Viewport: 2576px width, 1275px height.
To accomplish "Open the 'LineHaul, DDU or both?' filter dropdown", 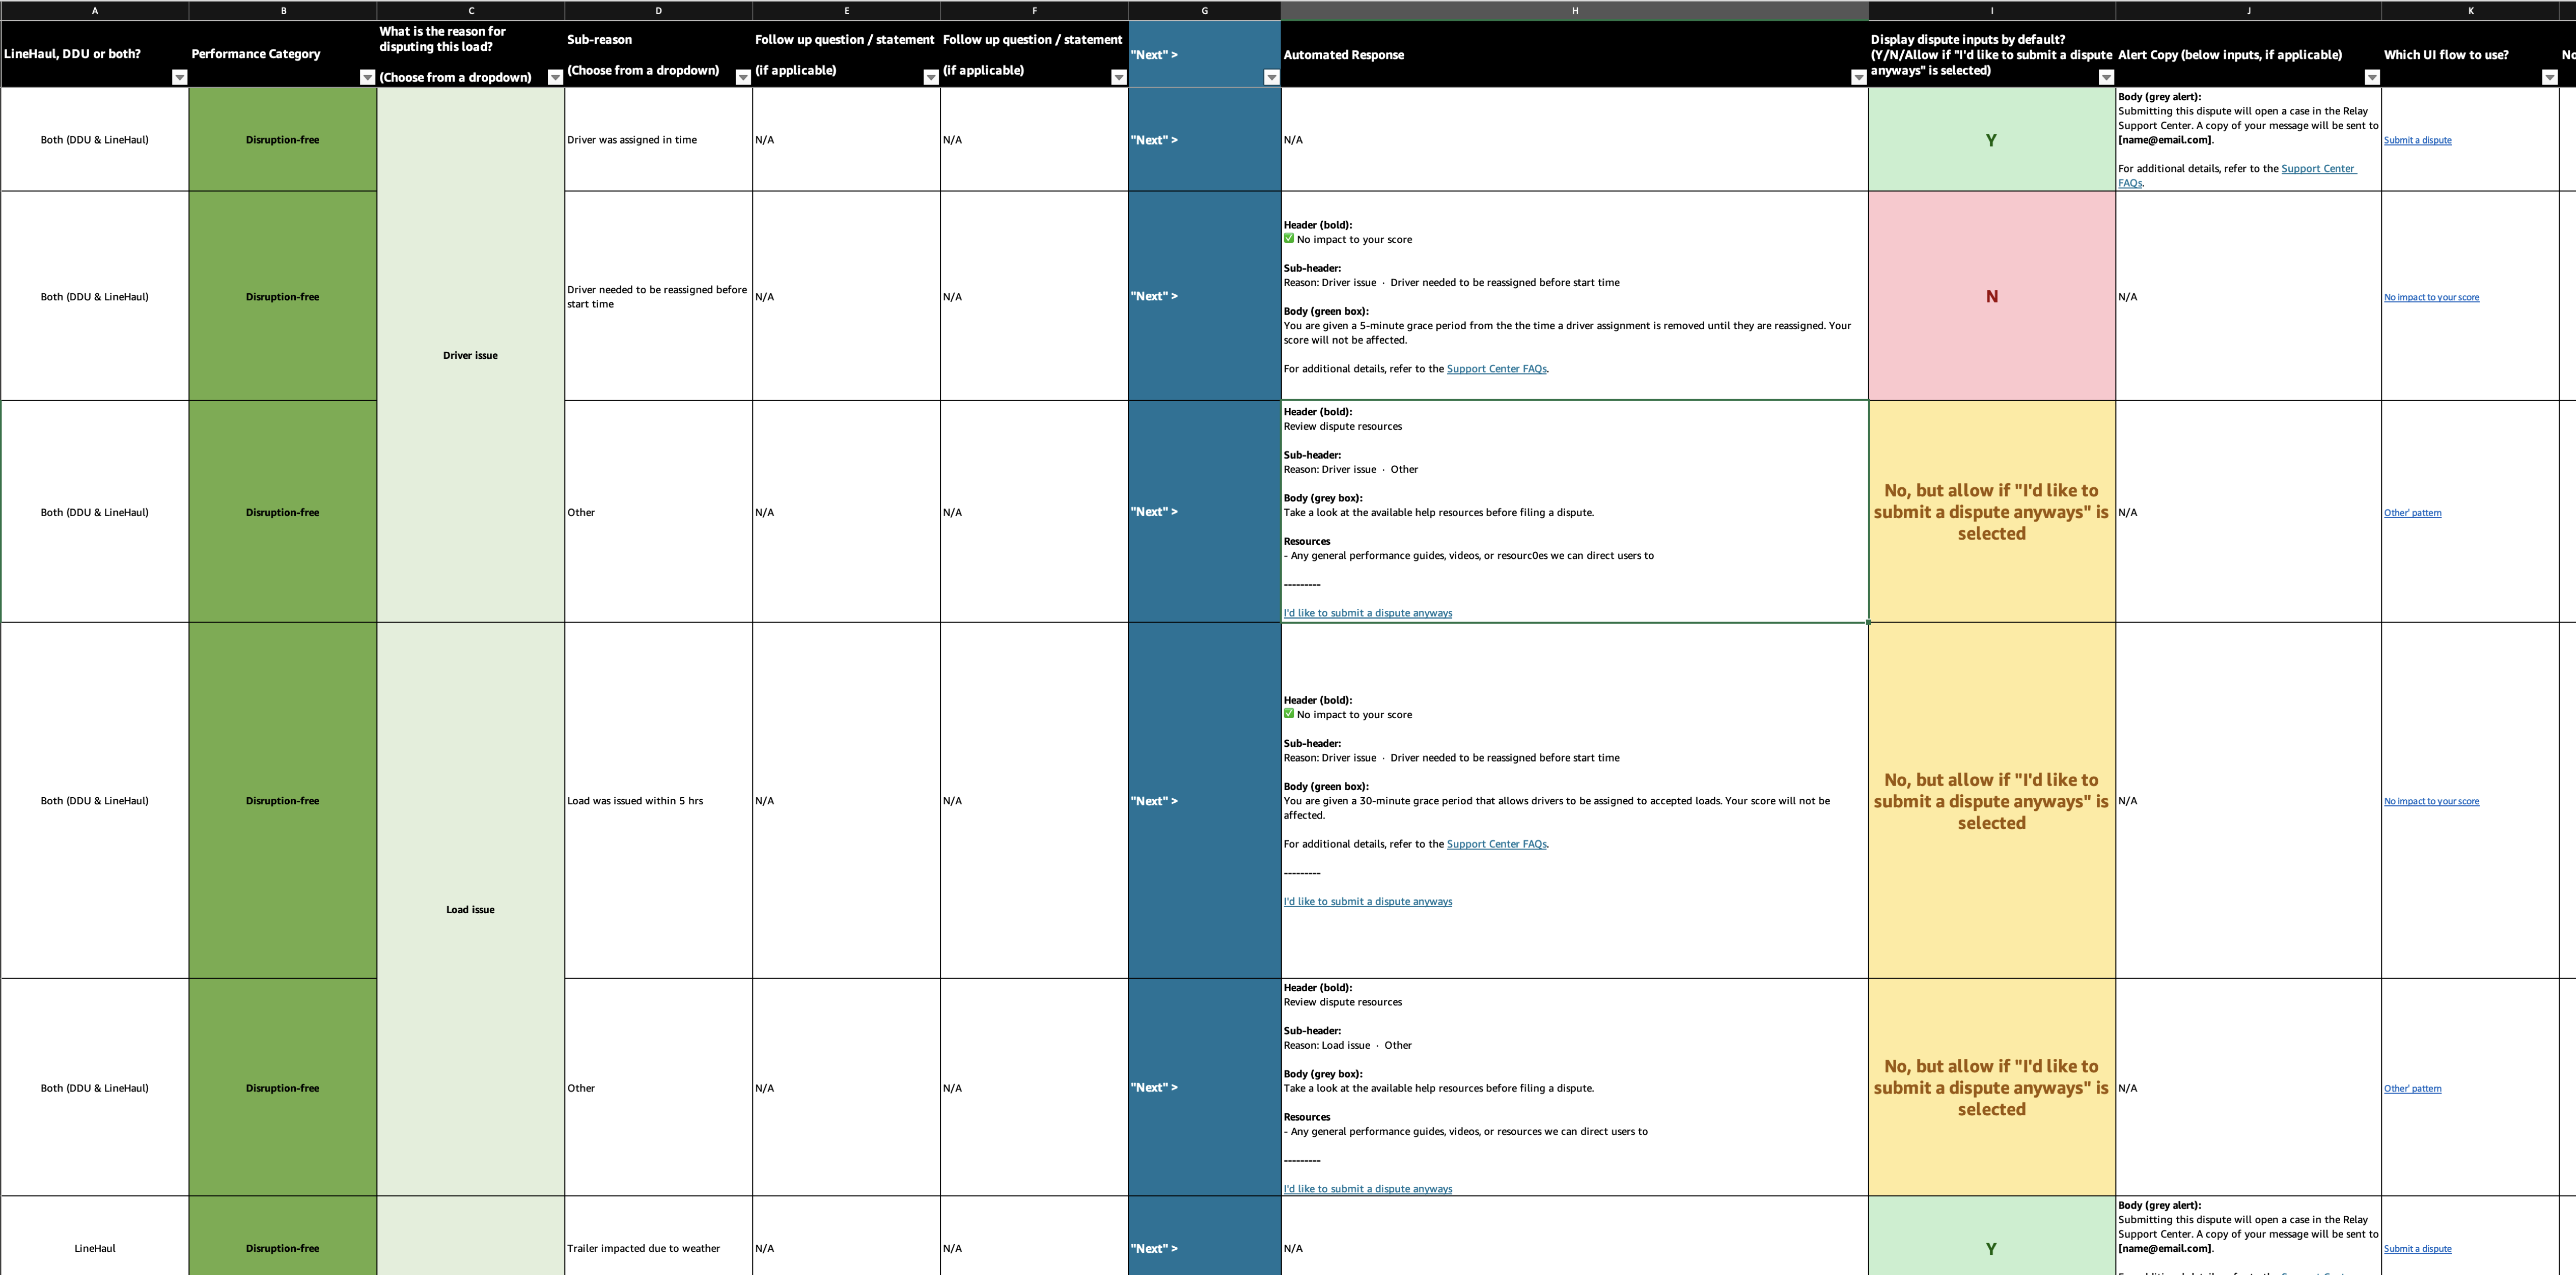I will click(x=179, y=78).
